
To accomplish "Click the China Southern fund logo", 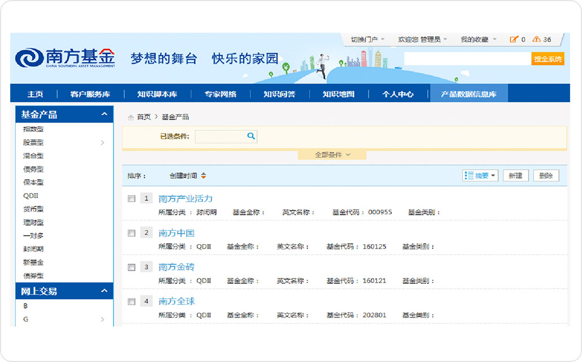I will pyautogui.click(x=65, y=58).
